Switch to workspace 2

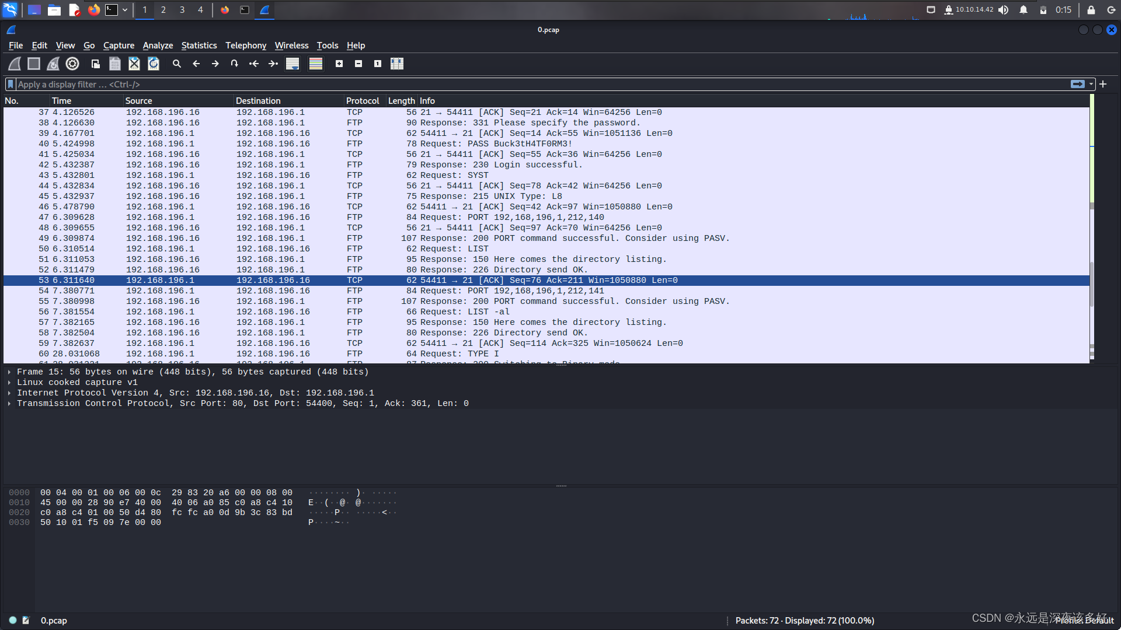coord(163,10)
